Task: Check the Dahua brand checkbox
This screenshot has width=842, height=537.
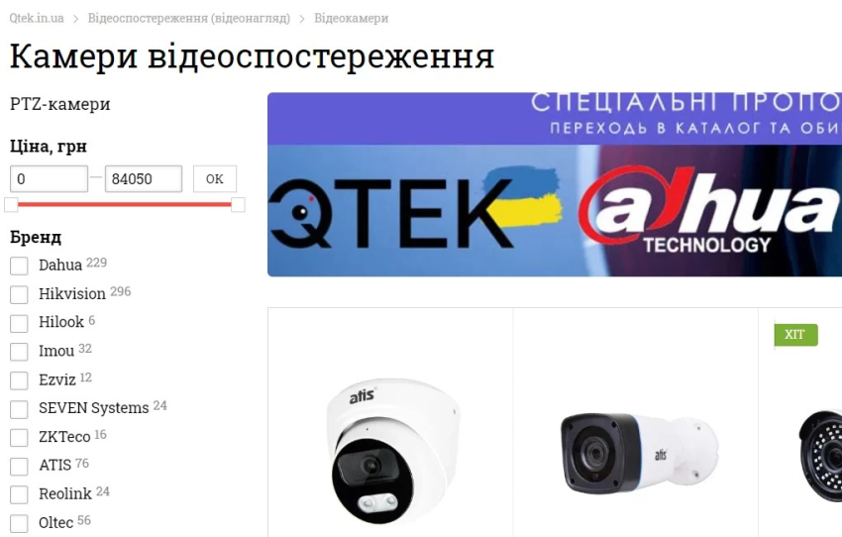Action: (x=19, y=266)
